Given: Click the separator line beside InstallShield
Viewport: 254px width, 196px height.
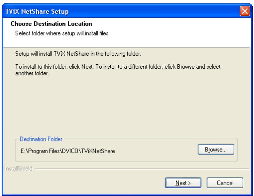Looking at the screenshot, I should [x=142, y=169].
